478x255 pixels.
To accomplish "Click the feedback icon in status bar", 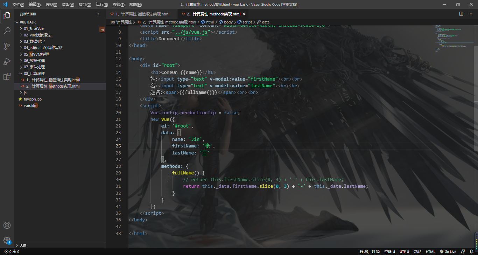I will pos(463,251).
